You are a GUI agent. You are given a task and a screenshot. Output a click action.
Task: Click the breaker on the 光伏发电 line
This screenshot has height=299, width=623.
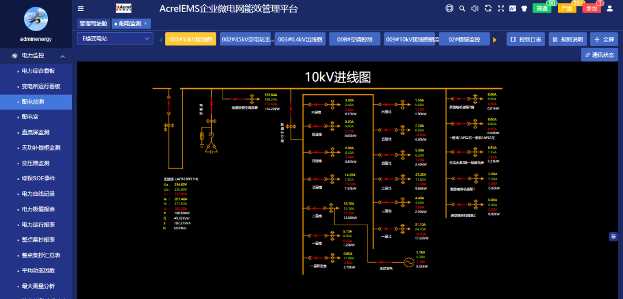click(381, 262)
